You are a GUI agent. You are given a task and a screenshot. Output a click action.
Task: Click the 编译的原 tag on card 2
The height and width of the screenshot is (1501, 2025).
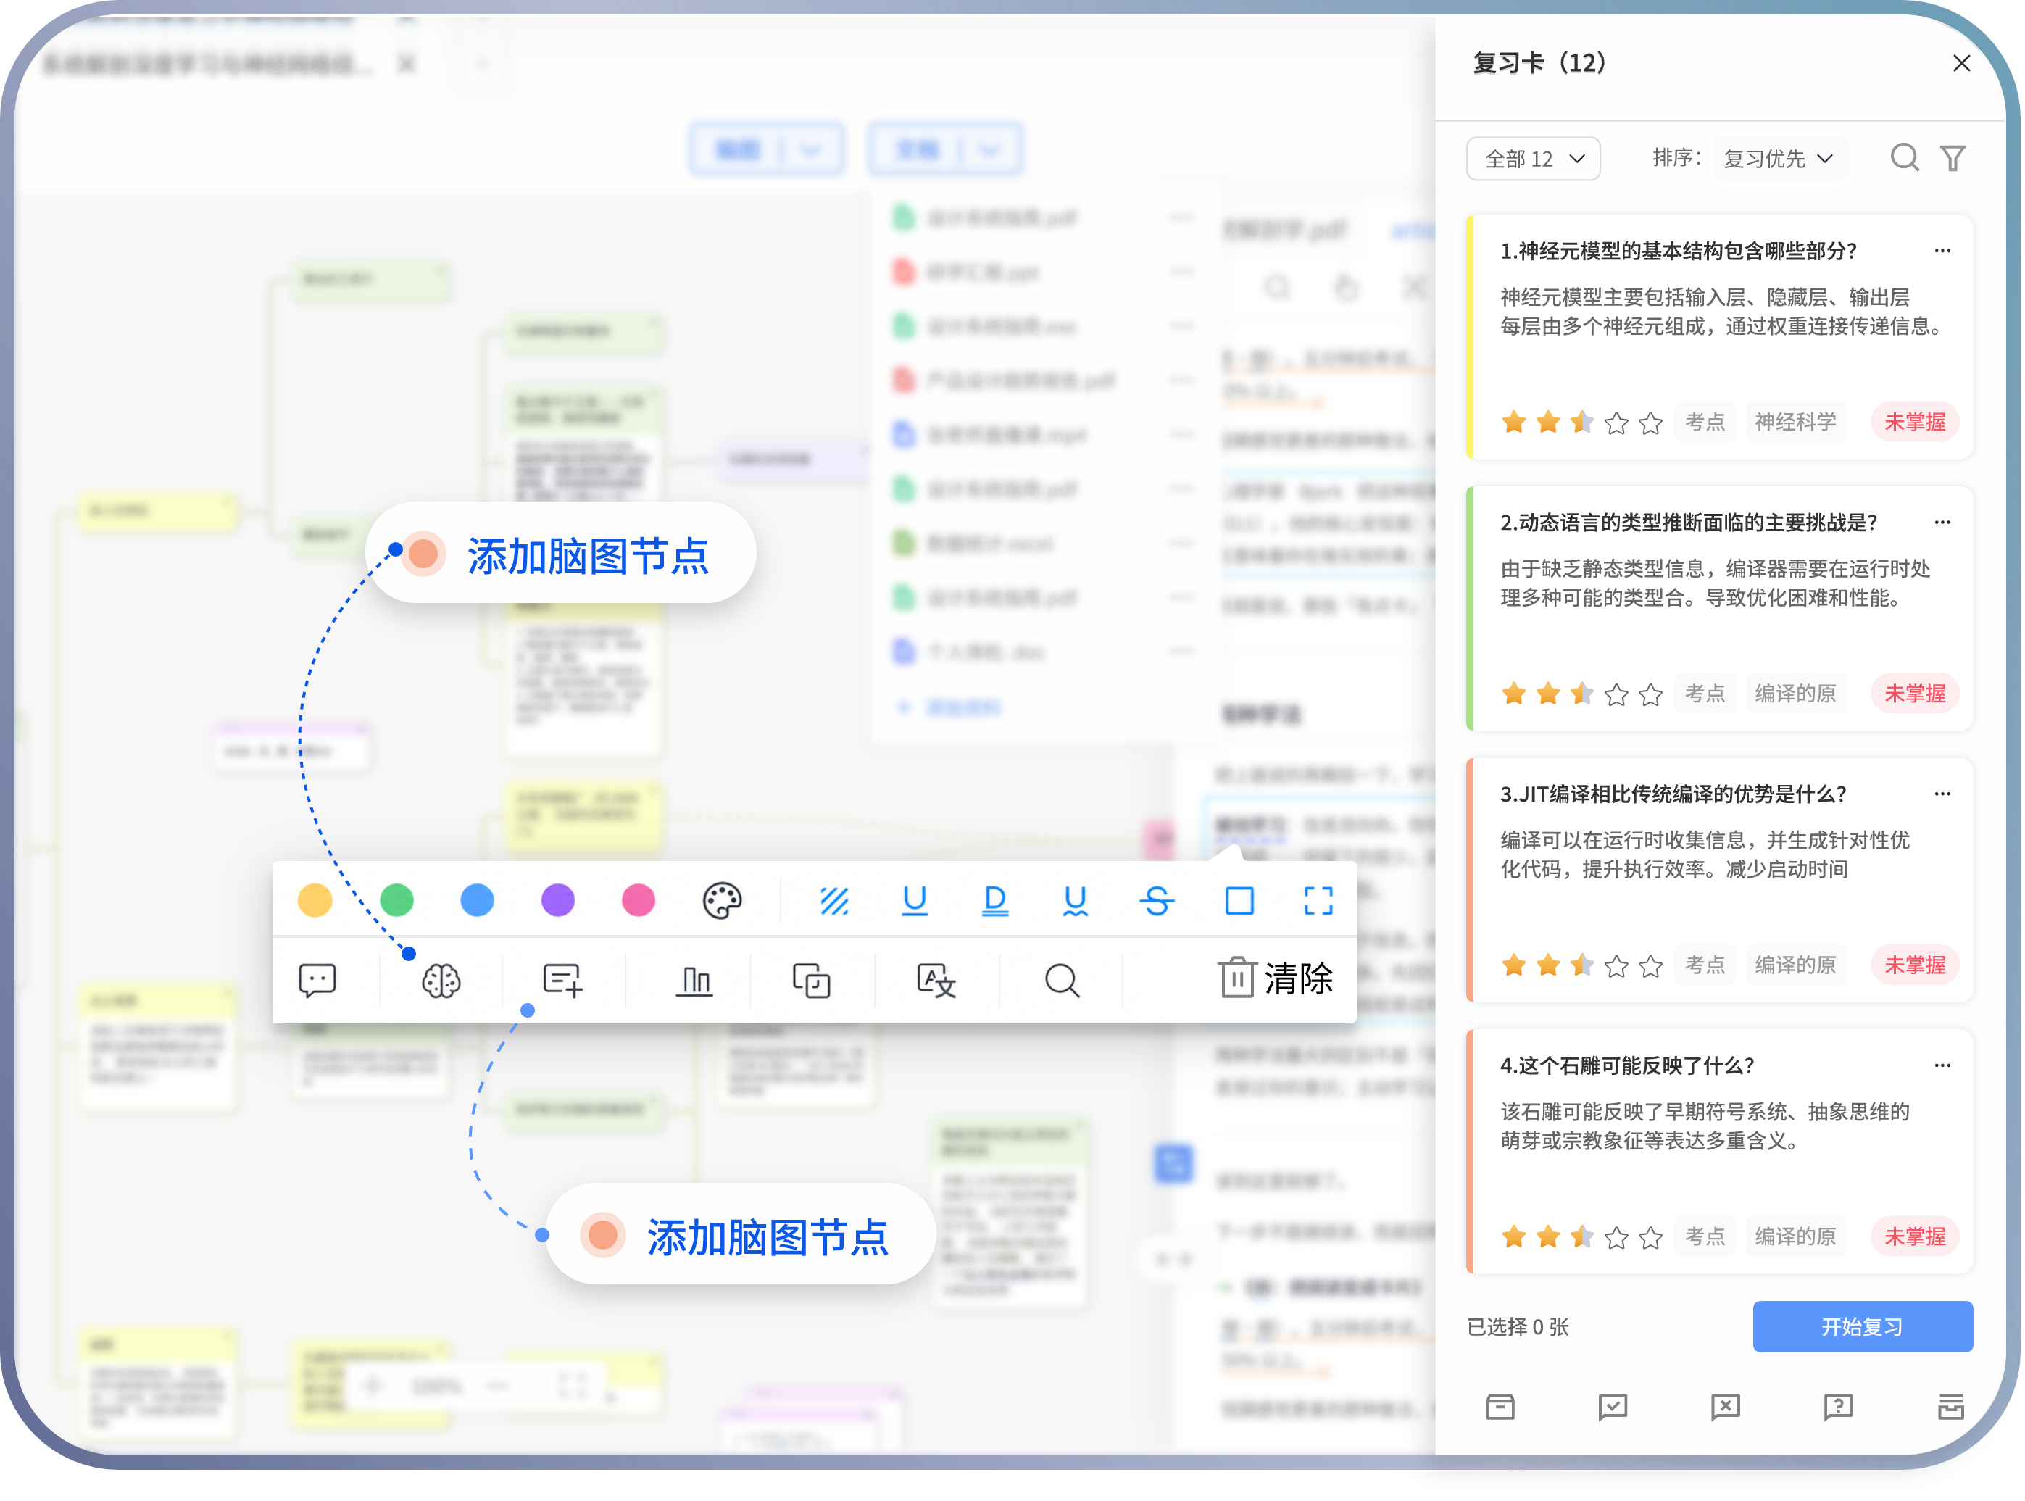tap(1795, 694)
